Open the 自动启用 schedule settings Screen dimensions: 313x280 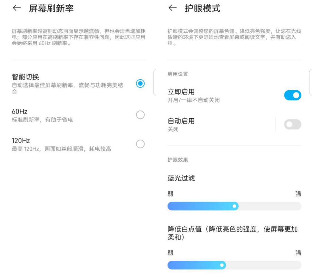pyautogui.click(x=221, y=124)
